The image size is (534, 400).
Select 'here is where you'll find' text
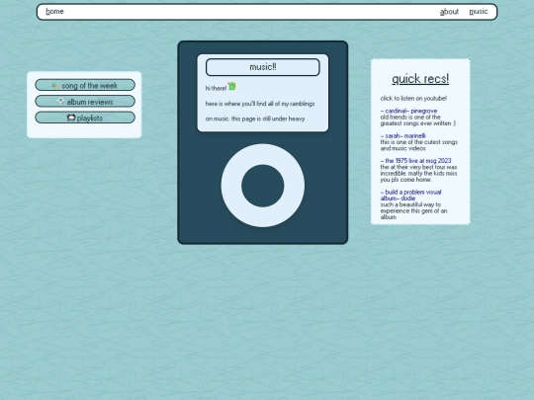click(235, 104)
